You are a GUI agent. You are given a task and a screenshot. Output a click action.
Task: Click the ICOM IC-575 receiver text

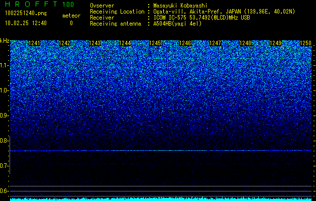coord(201,18)
